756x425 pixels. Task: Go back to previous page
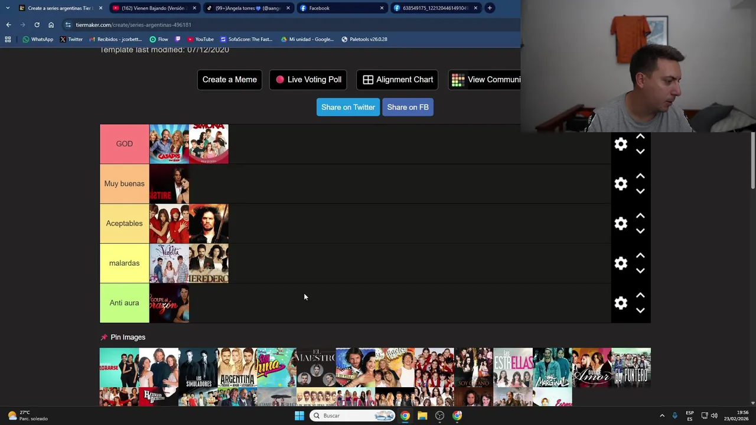pyautogui.click(x=8, y=25)
